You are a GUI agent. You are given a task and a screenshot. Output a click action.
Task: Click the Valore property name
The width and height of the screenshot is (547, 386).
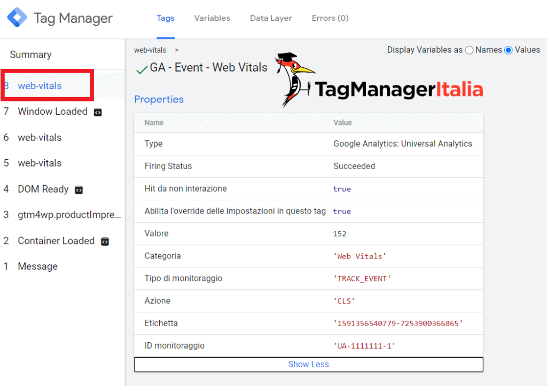tap(157, 233)
